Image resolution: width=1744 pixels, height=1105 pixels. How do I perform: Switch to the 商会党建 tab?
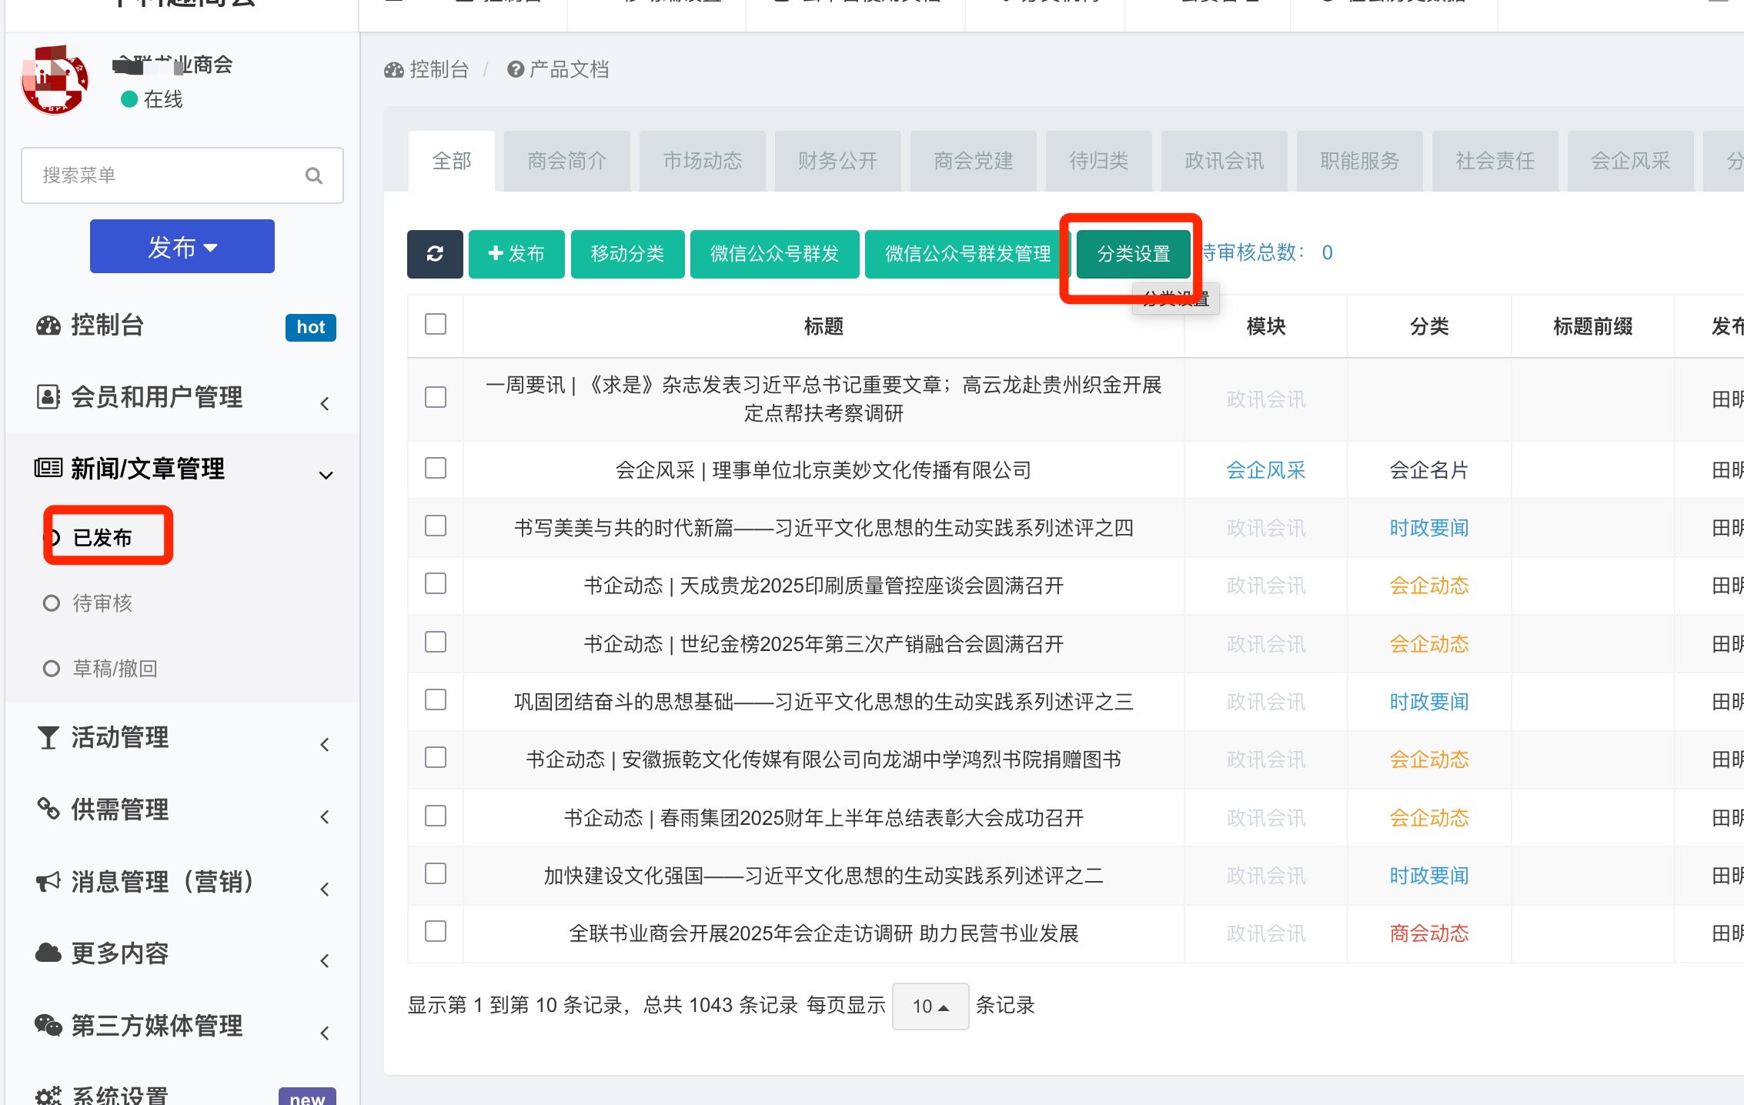(973, 162)
